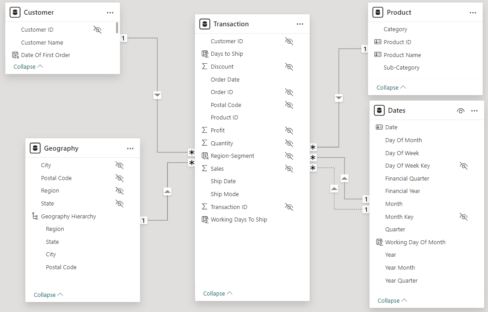The width and height of the screenshot is (488, 312).
Task: Open the Transaction table more options ellipsis
Action: (300, 24)
